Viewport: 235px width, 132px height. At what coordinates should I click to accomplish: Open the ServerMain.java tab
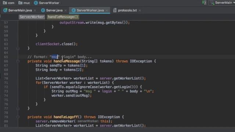[x=20, y=10]
